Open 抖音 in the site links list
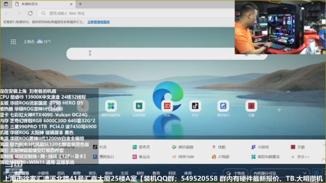The height and width of the screenshot is (183, 326). coord(100,147)
